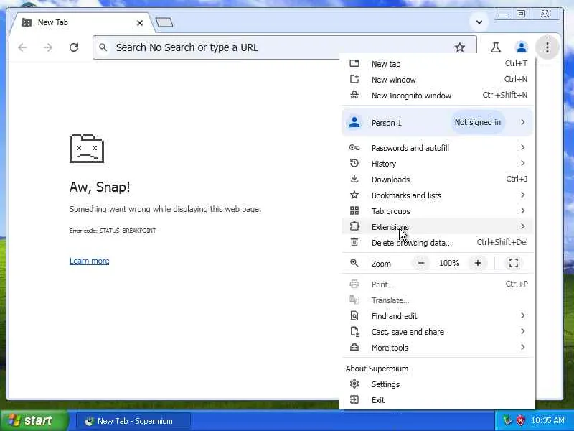This screenshot has height=431, width=574.
Task: Click New Tab - Supermium taskbar button
Action: pyautogui.click(x=133, y=421)
